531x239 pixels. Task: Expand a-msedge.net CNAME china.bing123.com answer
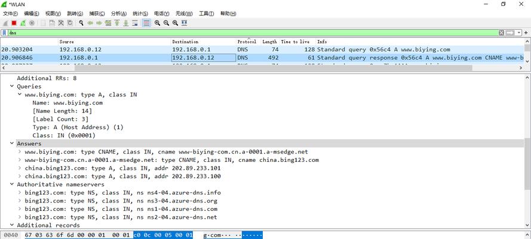[20, 160]
